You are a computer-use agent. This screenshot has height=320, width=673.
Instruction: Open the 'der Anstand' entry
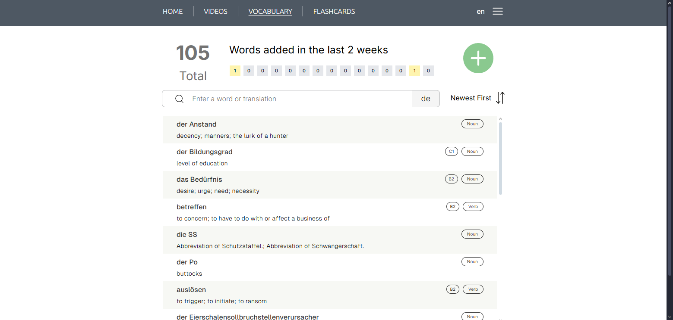coord(330,130)
